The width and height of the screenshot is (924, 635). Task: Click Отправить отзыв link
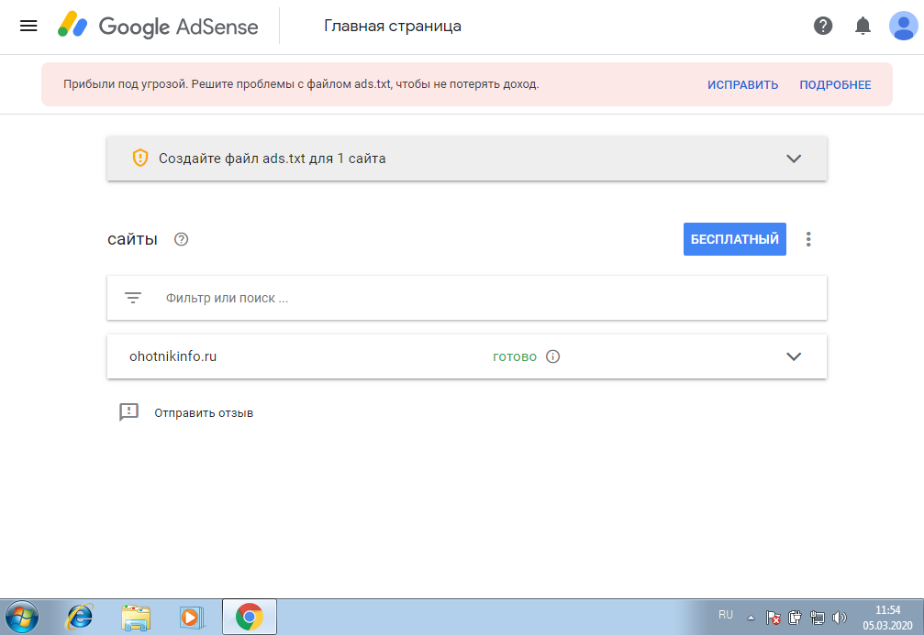tap(204, 413)
